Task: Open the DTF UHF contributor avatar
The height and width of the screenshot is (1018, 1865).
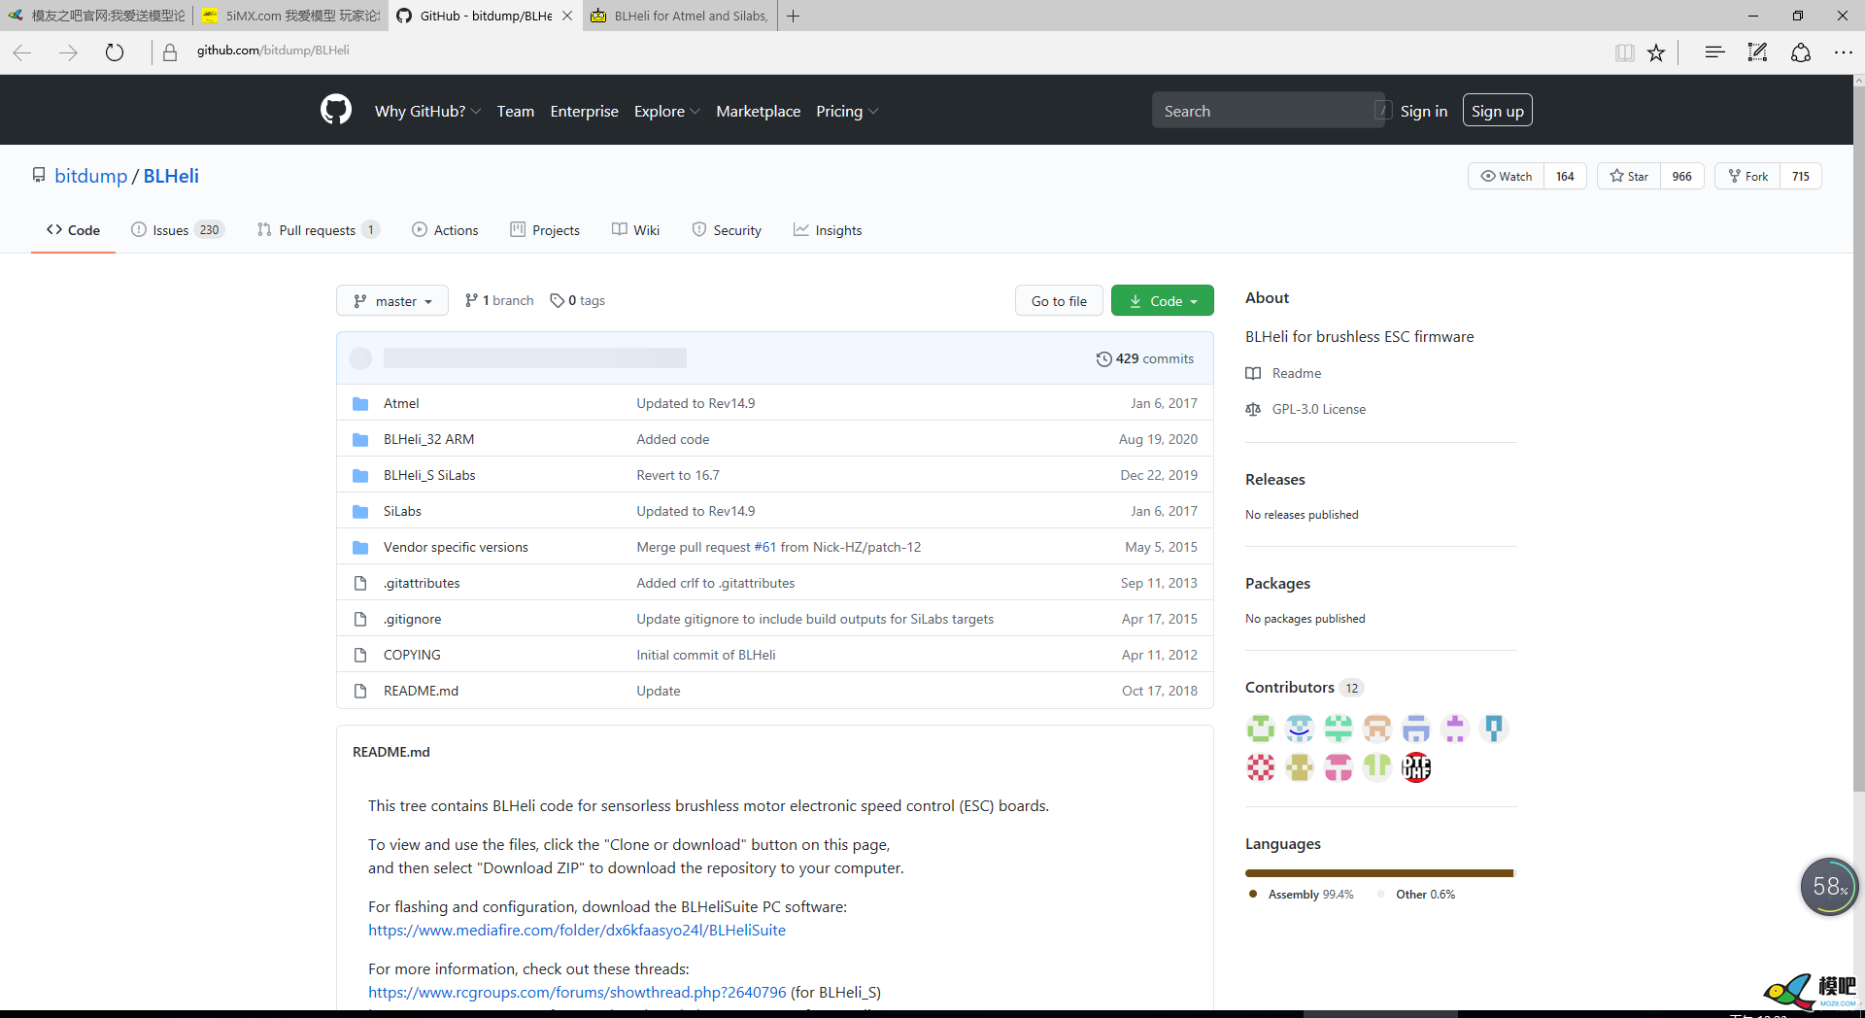Action: tap(1416, 767)
